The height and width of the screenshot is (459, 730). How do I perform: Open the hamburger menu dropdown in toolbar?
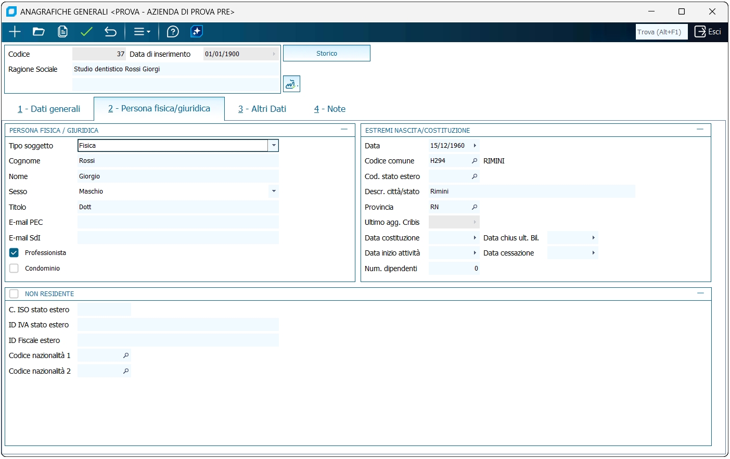click(142, 32)
